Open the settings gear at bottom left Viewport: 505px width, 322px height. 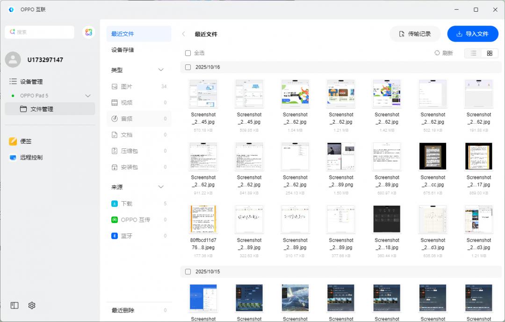coord(31,305)
